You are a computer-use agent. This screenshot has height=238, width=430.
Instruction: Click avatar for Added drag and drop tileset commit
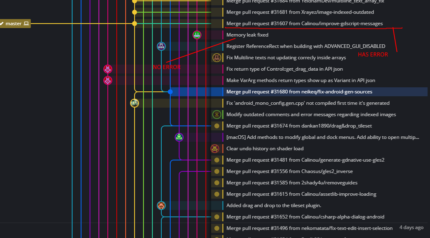(161, 205)
